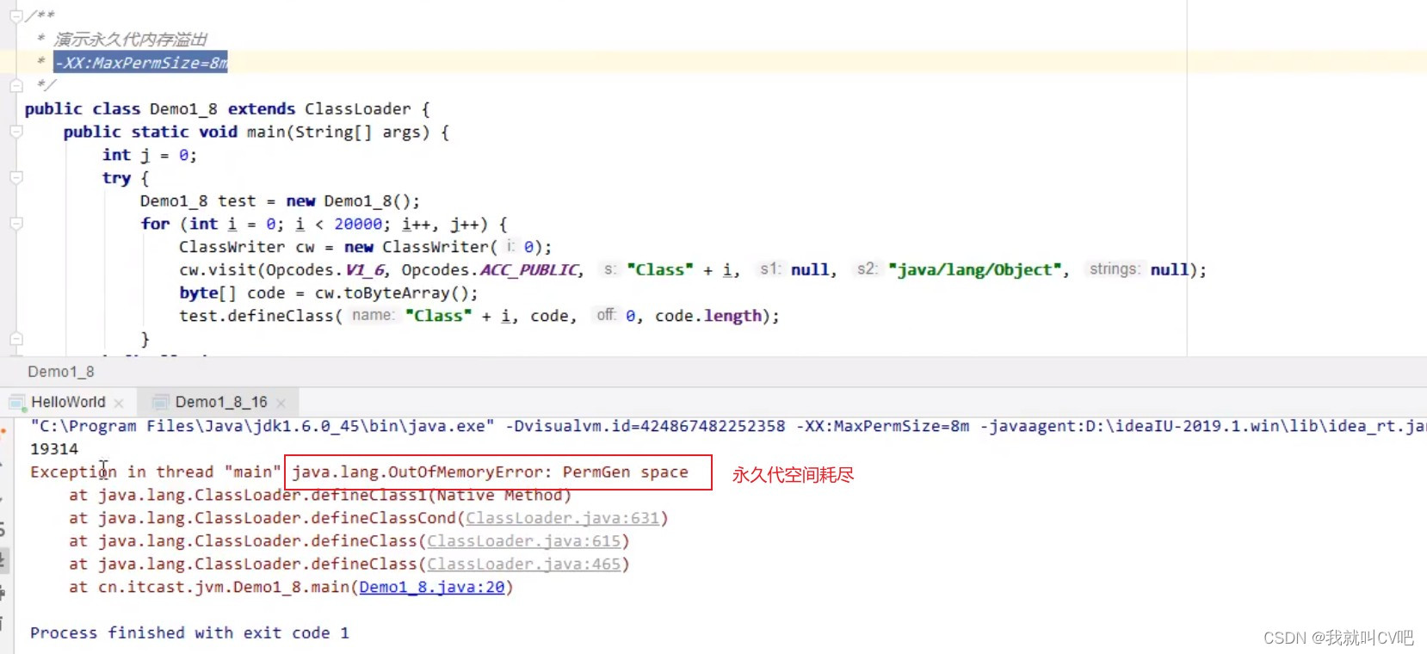Click the highlighted -XX:MaxPermSize=8m comment text
This screenshot has height=654, width=1427.
click(x=141, y=62)
